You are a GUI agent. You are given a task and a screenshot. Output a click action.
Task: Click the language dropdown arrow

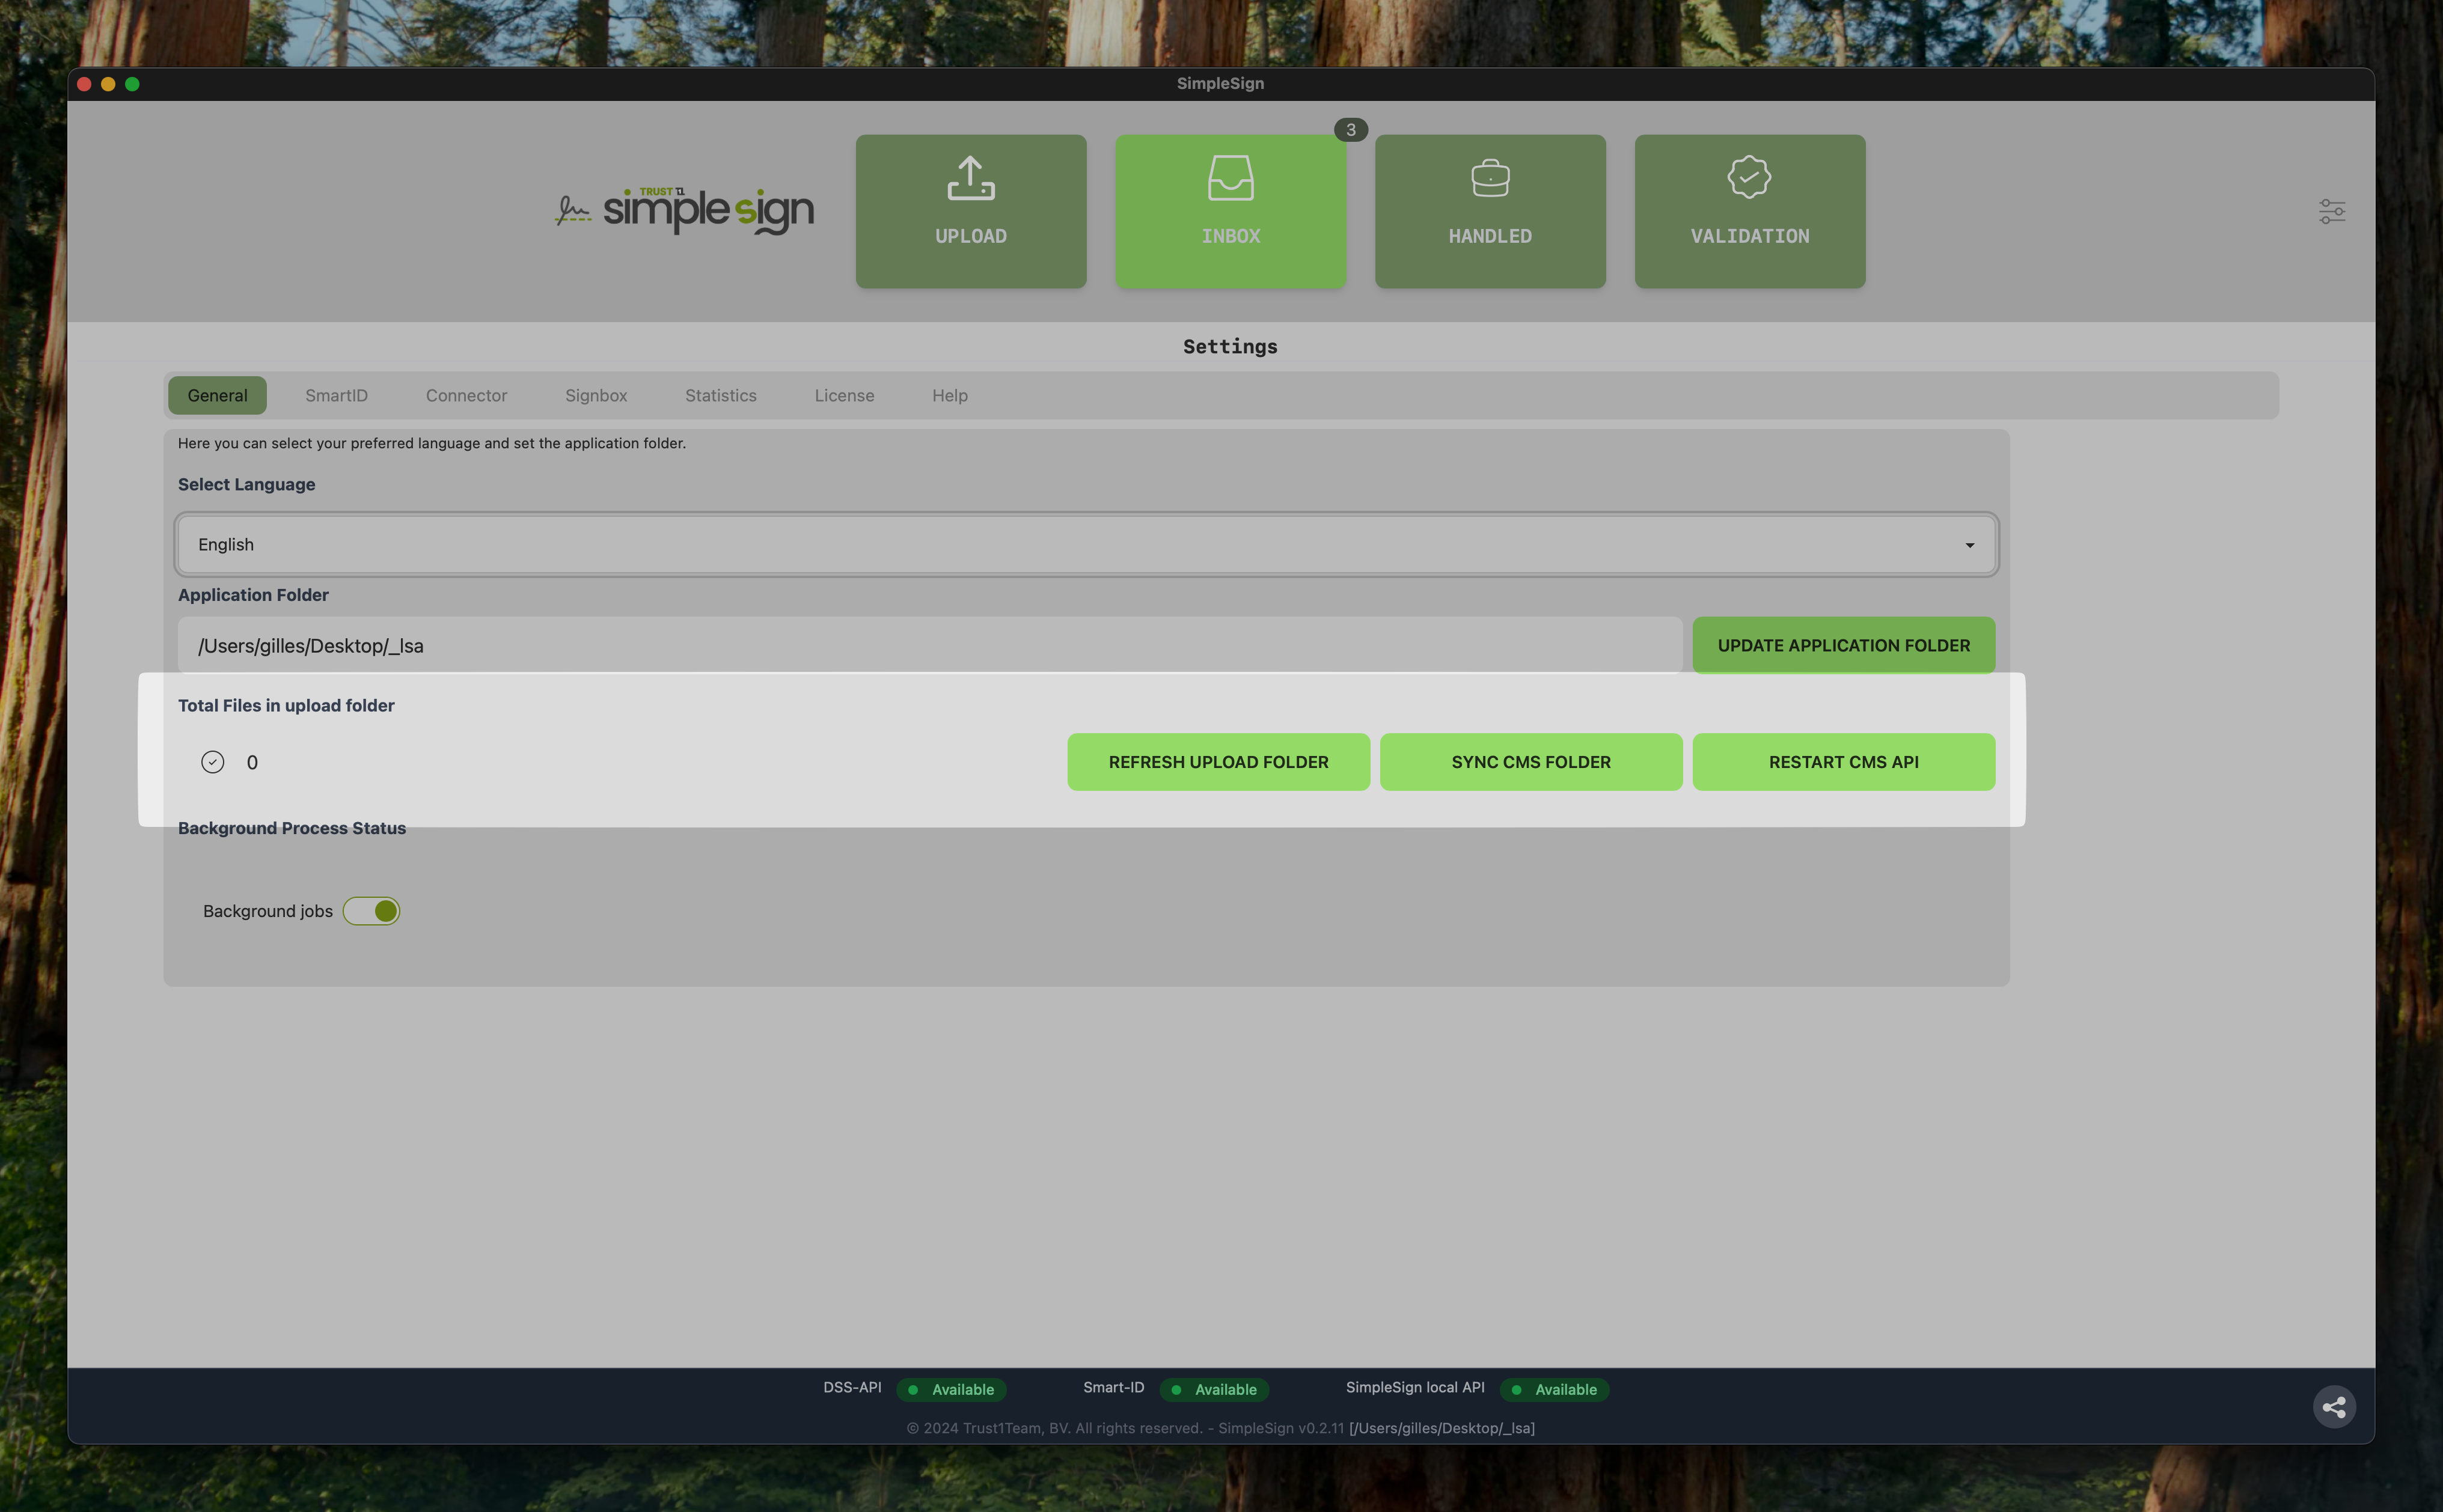(1969, 545)
